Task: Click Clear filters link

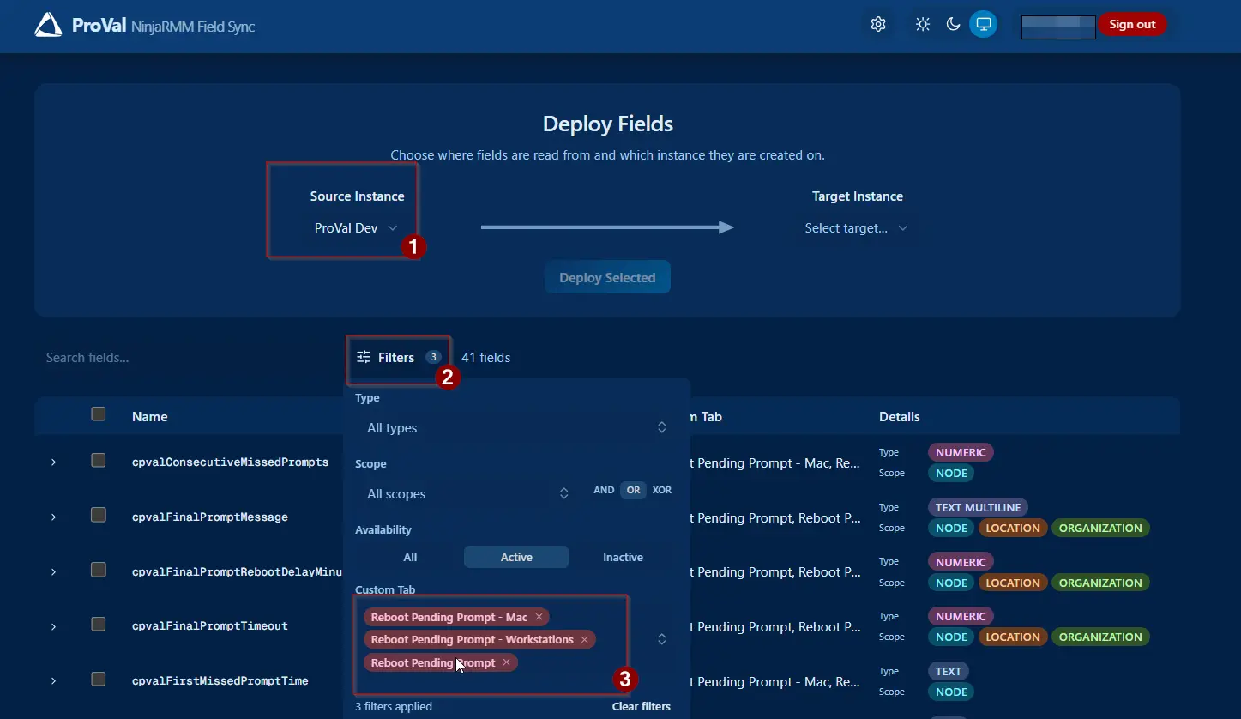Action: (642, 706)
